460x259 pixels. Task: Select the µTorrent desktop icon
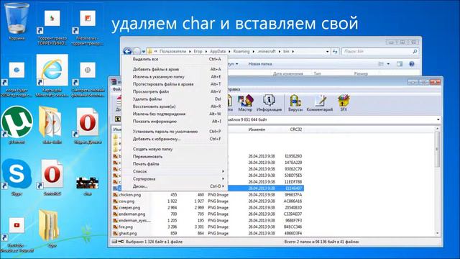[x=17, y=124]
